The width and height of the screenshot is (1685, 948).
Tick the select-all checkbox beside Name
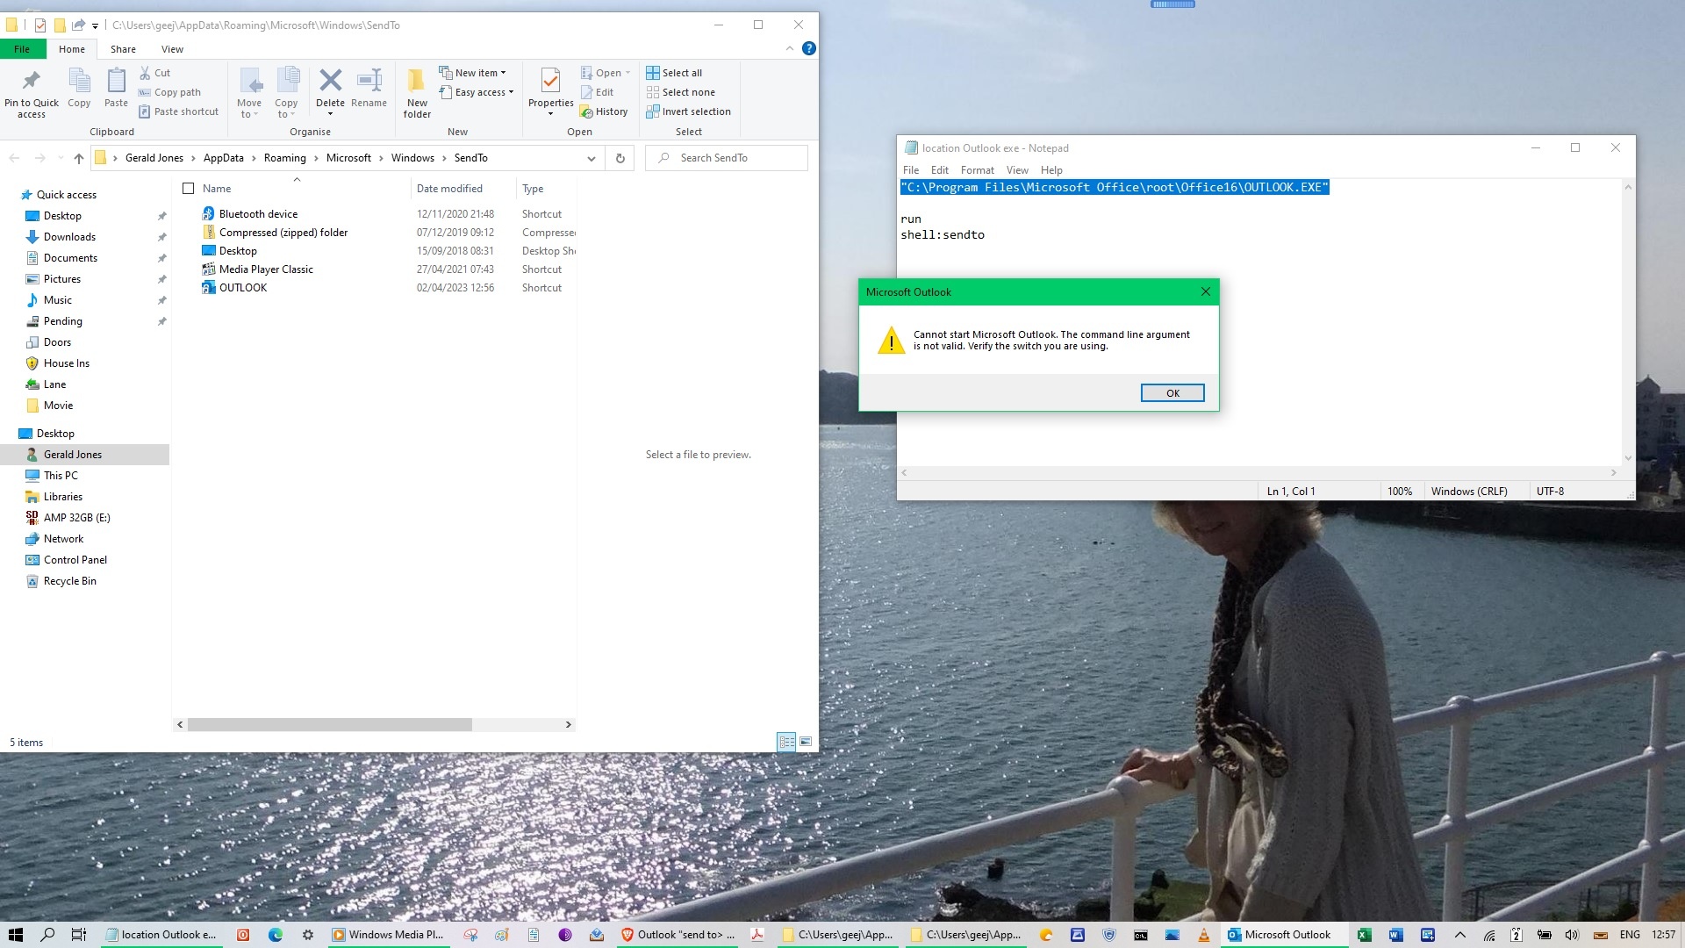(188, 189)
